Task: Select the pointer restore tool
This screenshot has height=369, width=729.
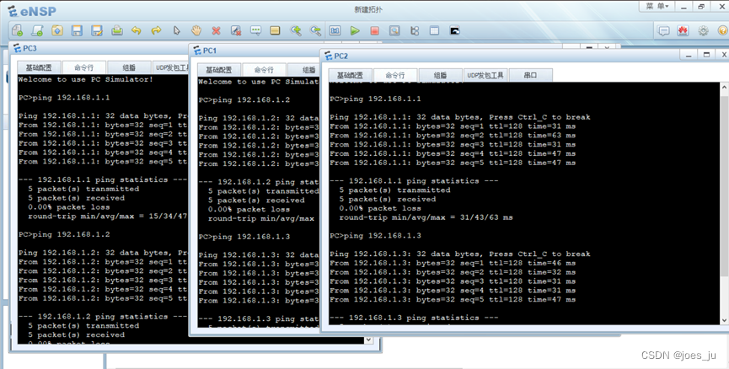Action: coord(177,30)
